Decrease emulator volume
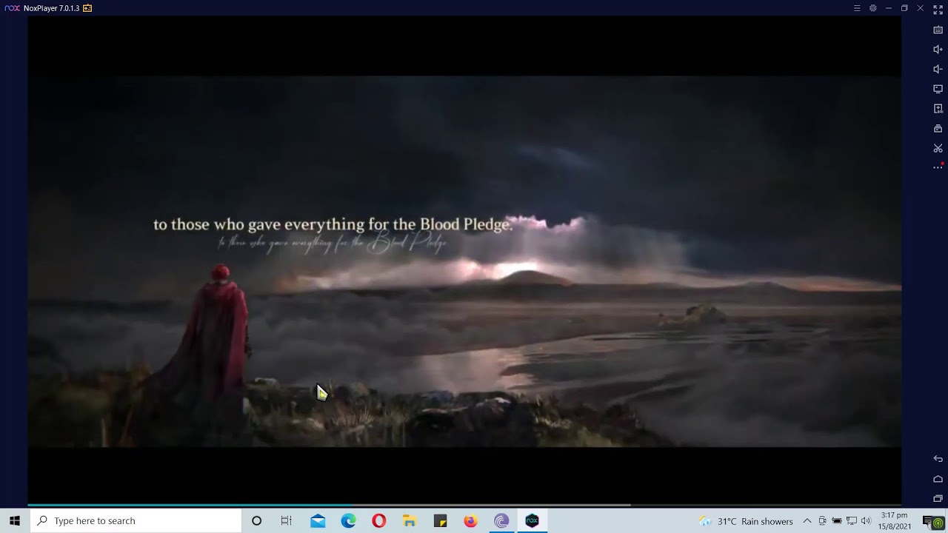Image resolution: width=948 pixels, height=533 pixels. (938, 69)
